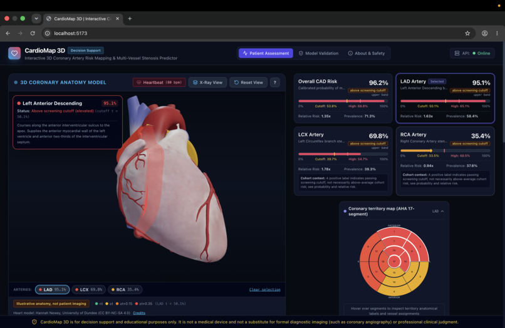This screenshot has height=328, width=505.
Task: Close the CardioMap 3D browser tab
Action: click(118, 19)
